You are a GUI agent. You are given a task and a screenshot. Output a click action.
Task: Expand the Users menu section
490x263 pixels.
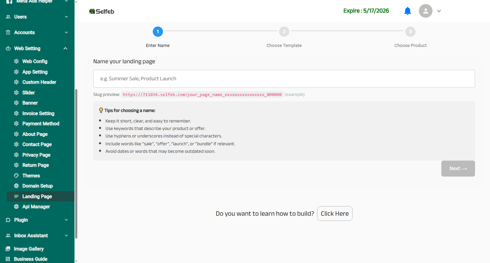click(66, 17)
